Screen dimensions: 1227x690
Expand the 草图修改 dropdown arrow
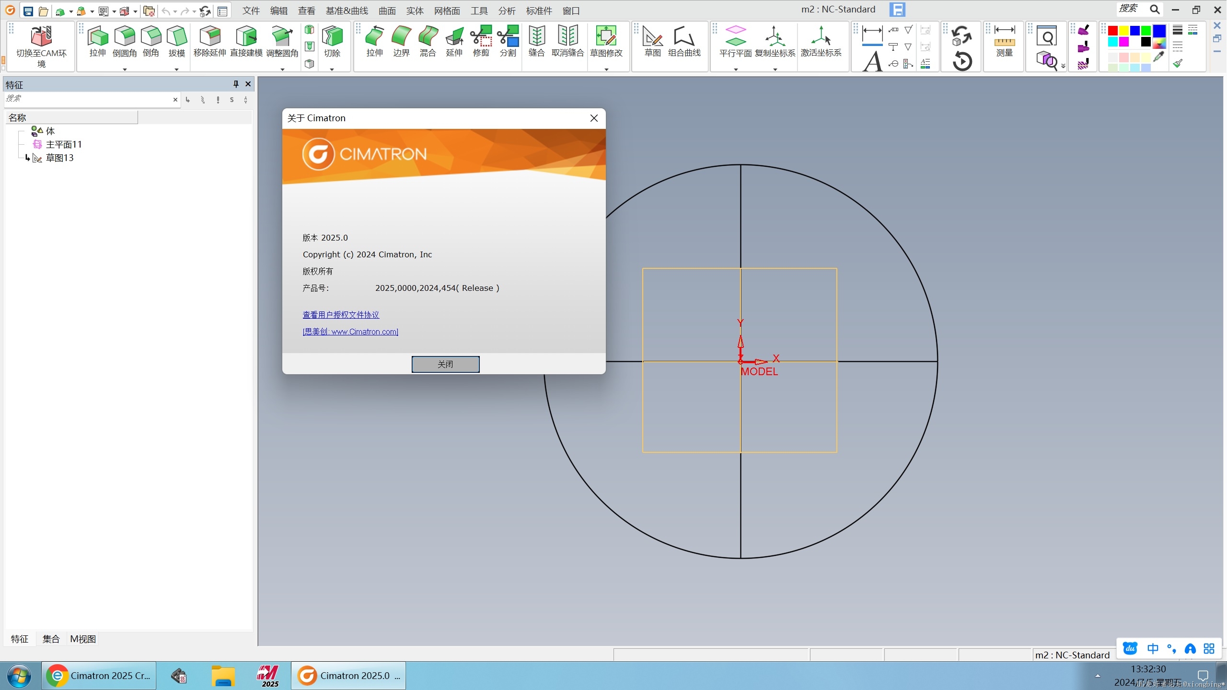[606, 70]
